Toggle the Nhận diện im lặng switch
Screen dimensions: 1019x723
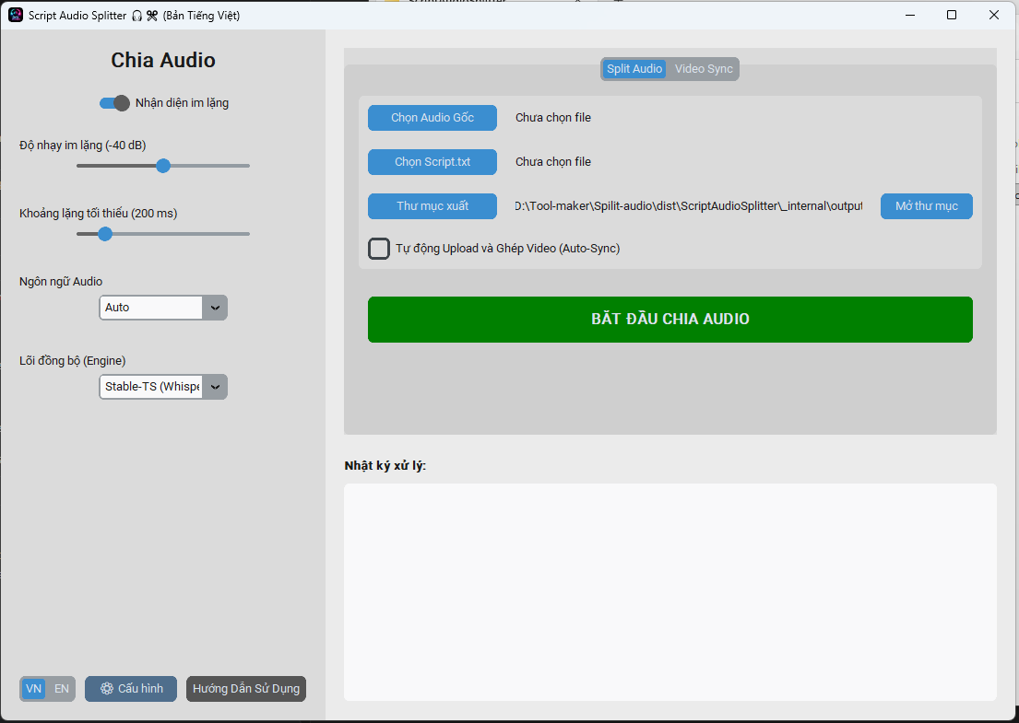click(115, 103)
